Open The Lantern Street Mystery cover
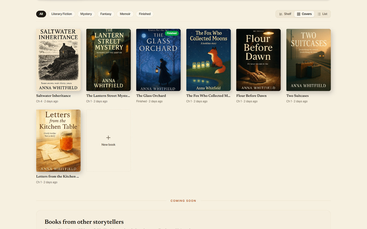The image size is (367, 229). click(108, 60)
